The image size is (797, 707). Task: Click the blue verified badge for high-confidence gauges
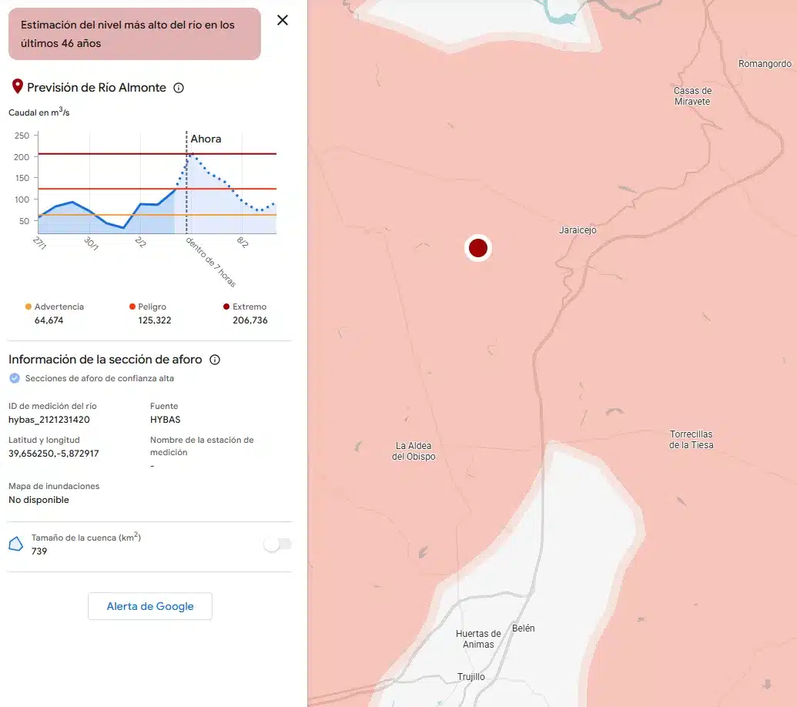(x=14, y=378)
